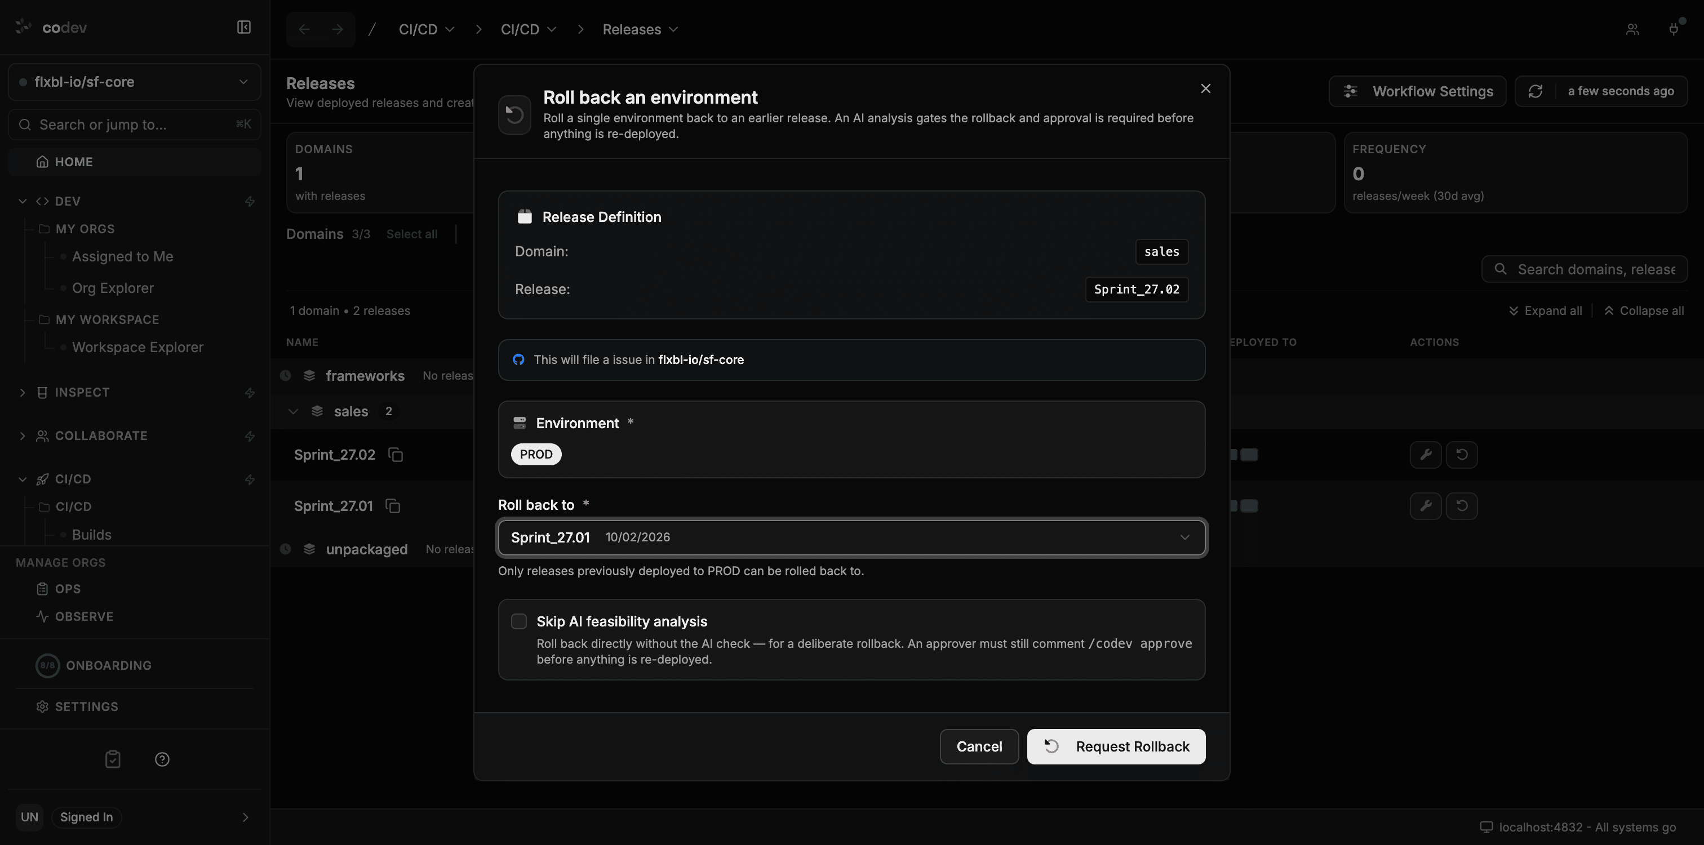This screenshot has width=1704, height=845.
Task: Copy the Sprint_27.02 release name
Action: pos(396,455)
